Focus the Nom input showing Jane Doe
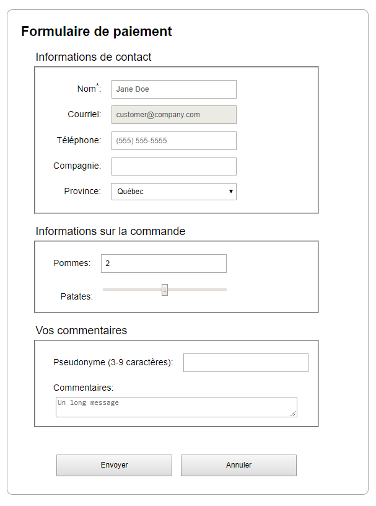 pos(173,89)
